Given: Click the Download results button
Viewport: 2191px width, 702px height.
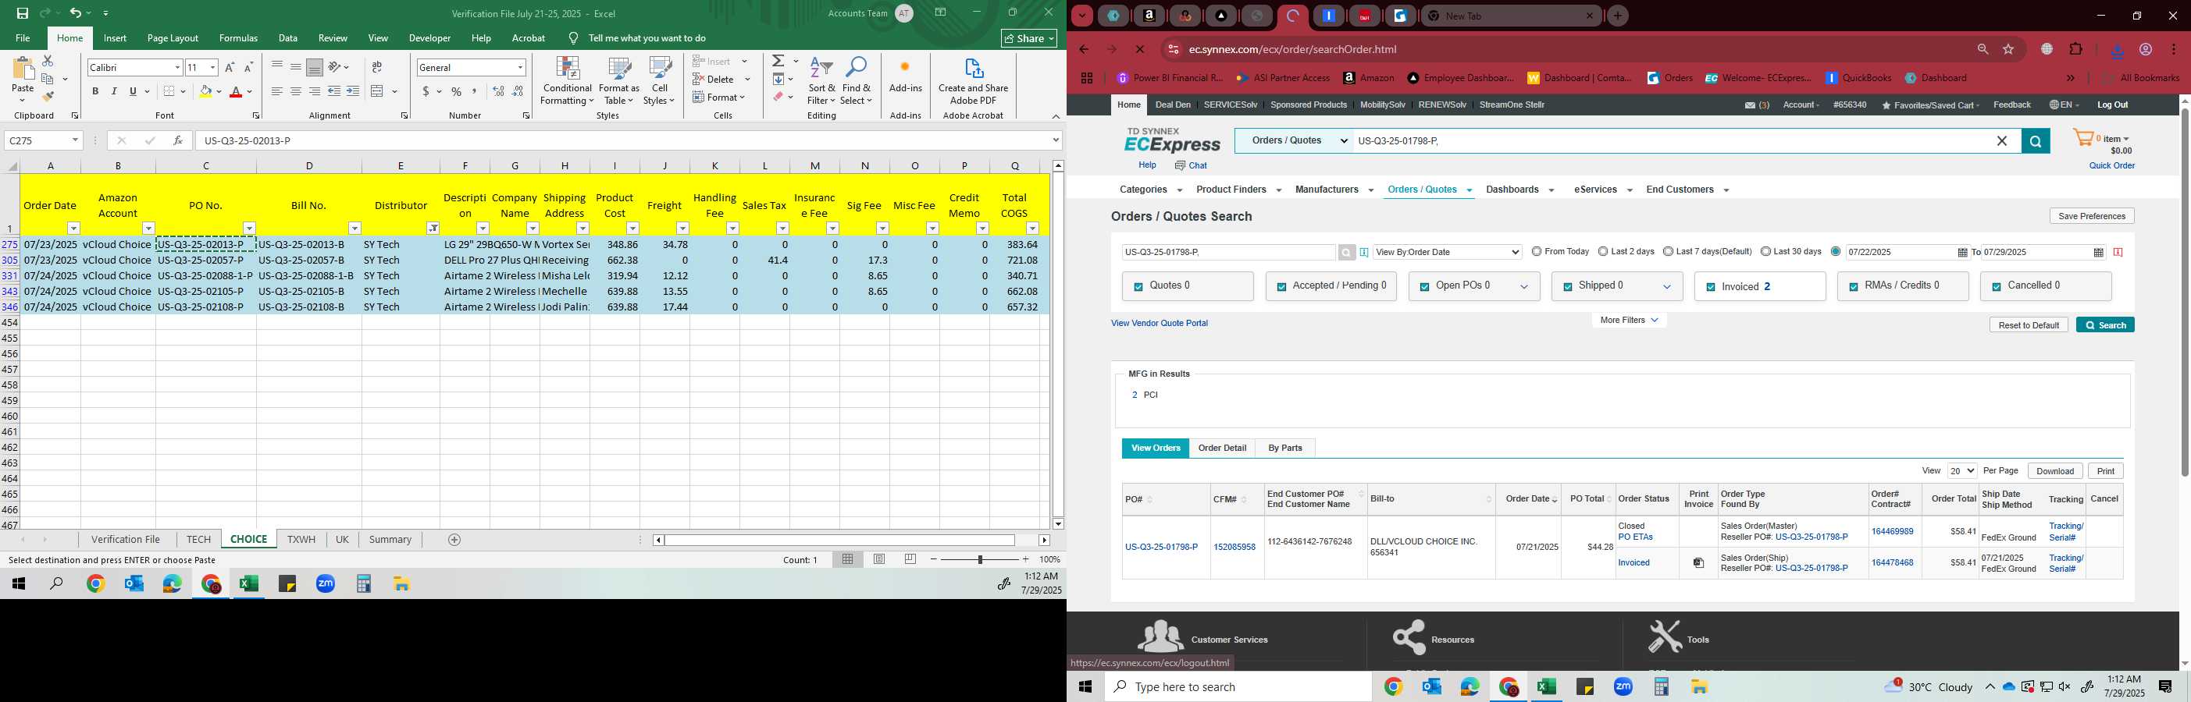Looking at the screenshot, I should pos(2055,471).
